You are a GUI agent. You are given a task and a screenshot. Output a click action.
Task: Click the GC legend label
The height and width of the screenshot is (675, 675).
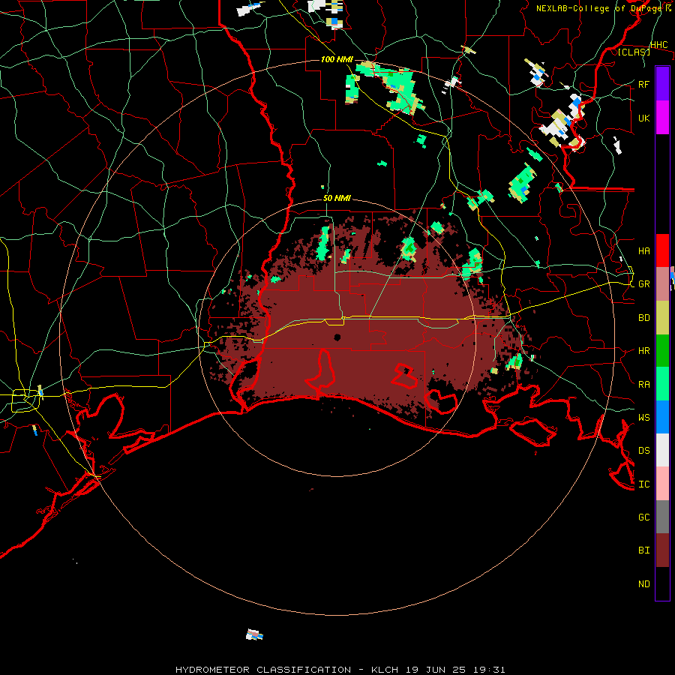pyautogui.click(x=643, y=517)
